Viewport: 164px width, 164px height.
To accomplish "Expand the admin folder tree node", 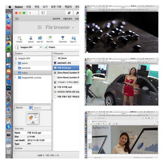I will pyautogui.click(x=15, y=63).
